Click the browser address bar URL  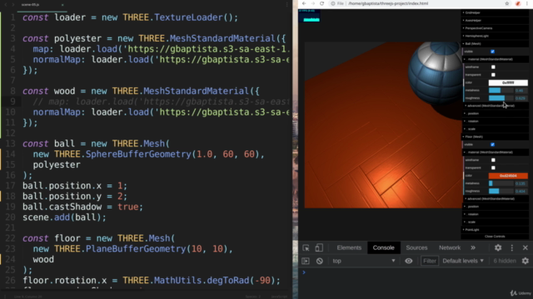coord(388,3)
